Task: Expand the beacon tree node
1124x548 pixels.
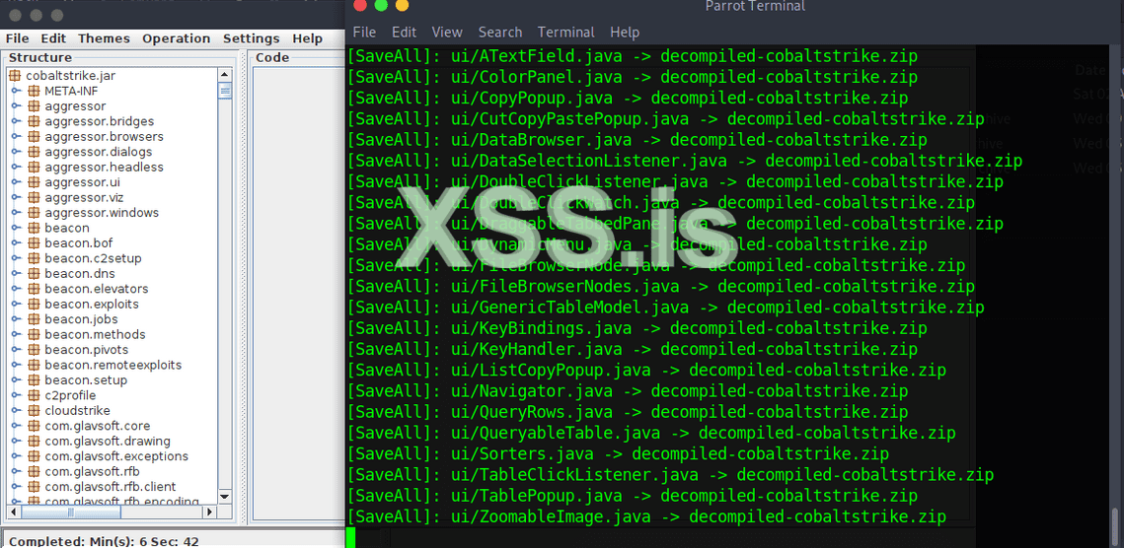Action: coord(15,228)
